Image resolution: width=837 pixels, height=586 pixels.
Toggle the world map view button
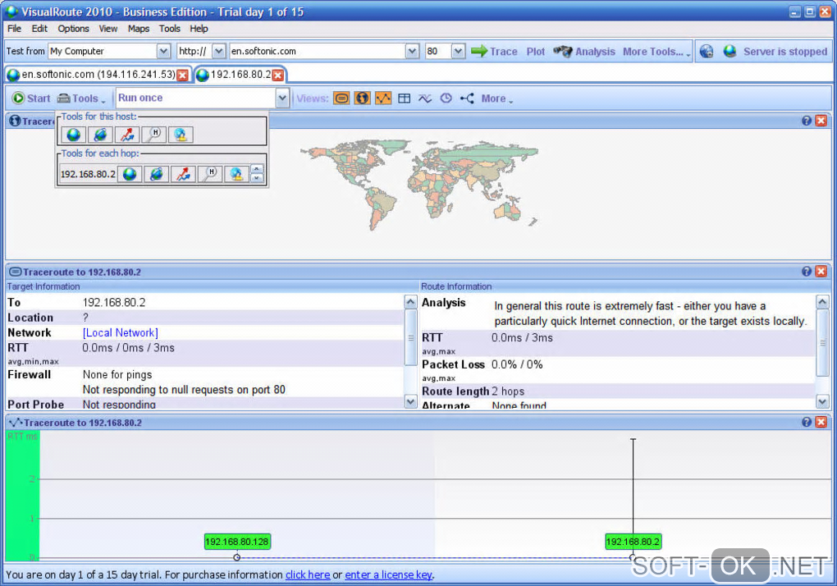coord(362,98)
